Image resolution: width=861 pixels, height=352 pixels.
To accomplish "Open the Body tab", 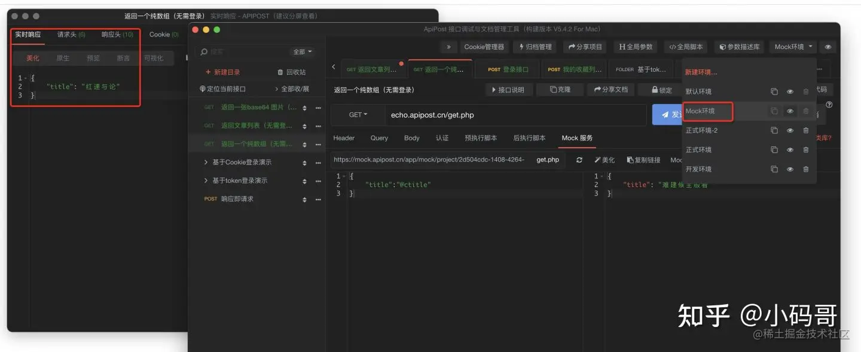I will click(x=412, y=138).
